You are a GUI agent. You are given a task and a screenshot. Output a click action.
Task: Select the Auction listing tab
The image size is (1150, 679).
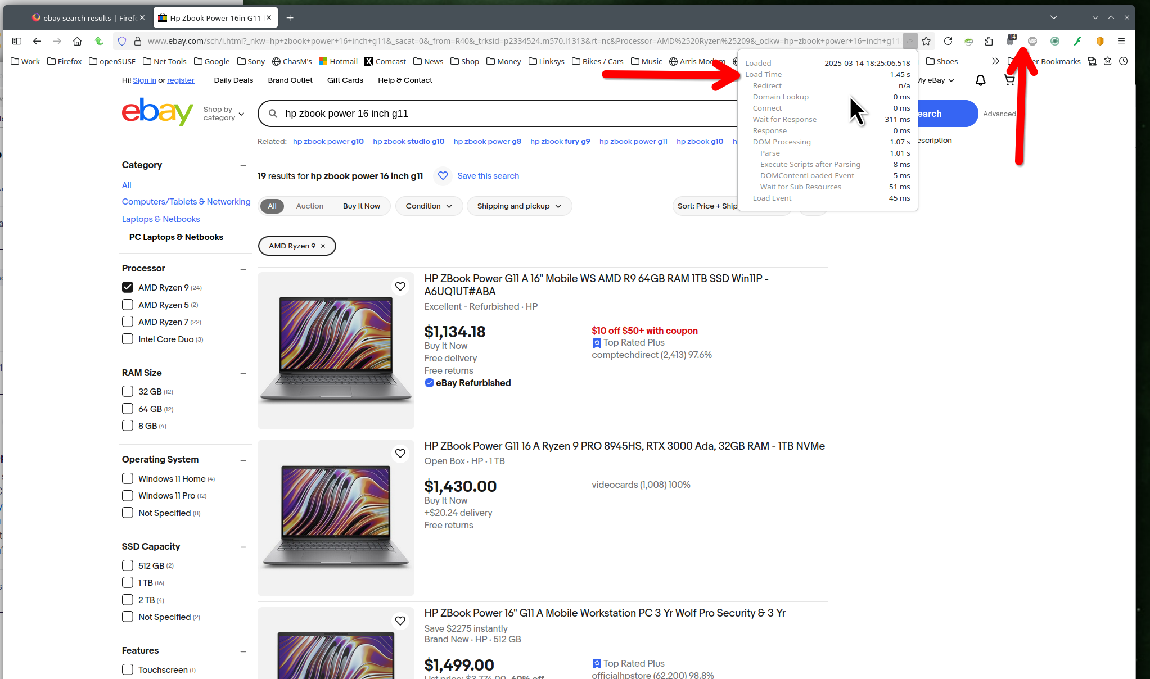click(x=310, y=206)
